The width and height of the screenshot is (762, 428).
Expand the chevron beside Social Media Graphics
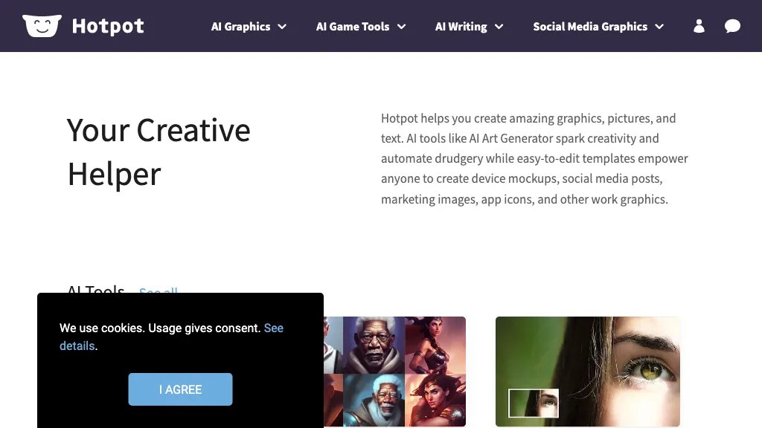pos(659,27)
